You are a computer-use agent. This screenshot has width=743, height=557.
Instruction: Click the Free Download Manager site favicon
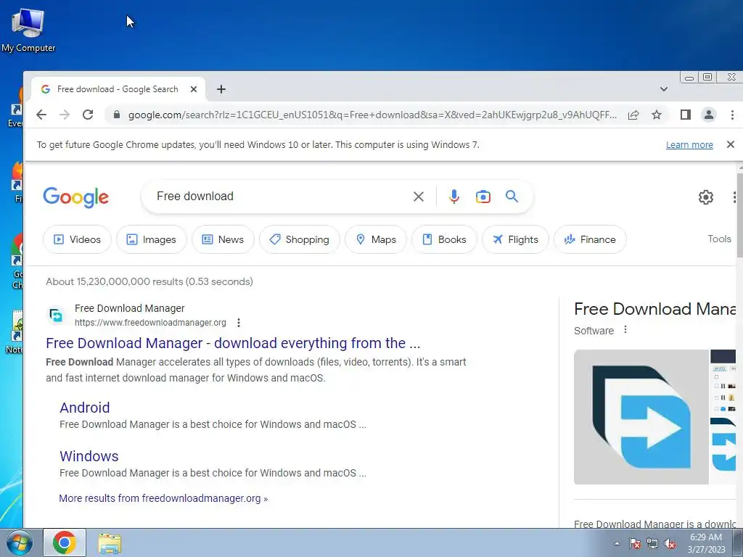56,315
